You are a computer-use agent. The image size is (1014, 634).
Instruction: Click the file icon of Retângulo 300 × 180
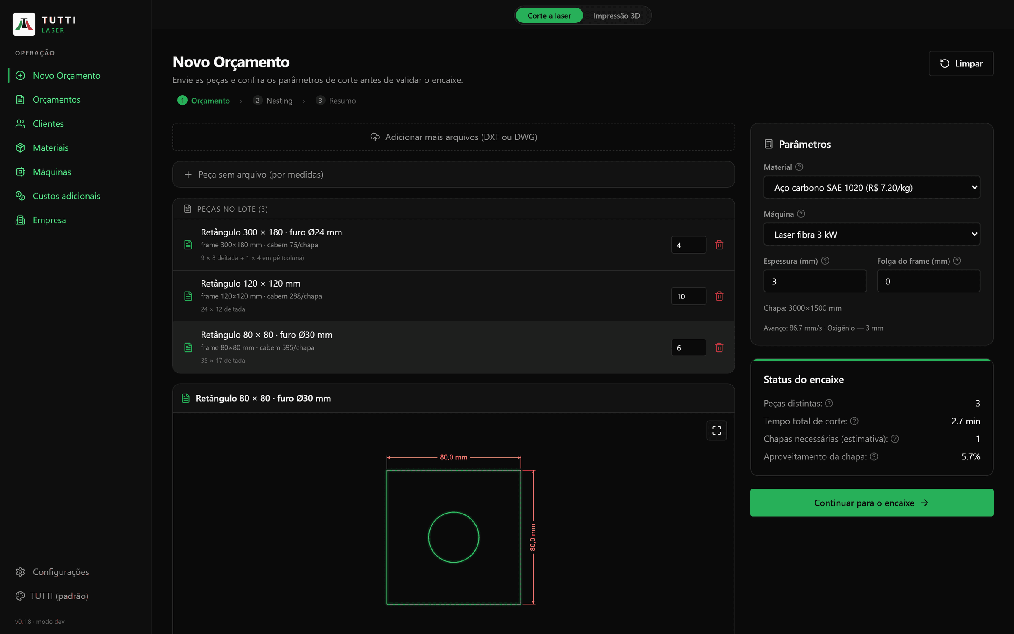tap(188, 245)
